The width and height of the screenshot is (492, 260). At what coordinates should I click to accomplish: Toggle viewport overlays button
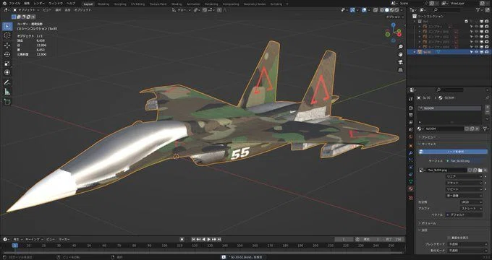coord(364,10)
